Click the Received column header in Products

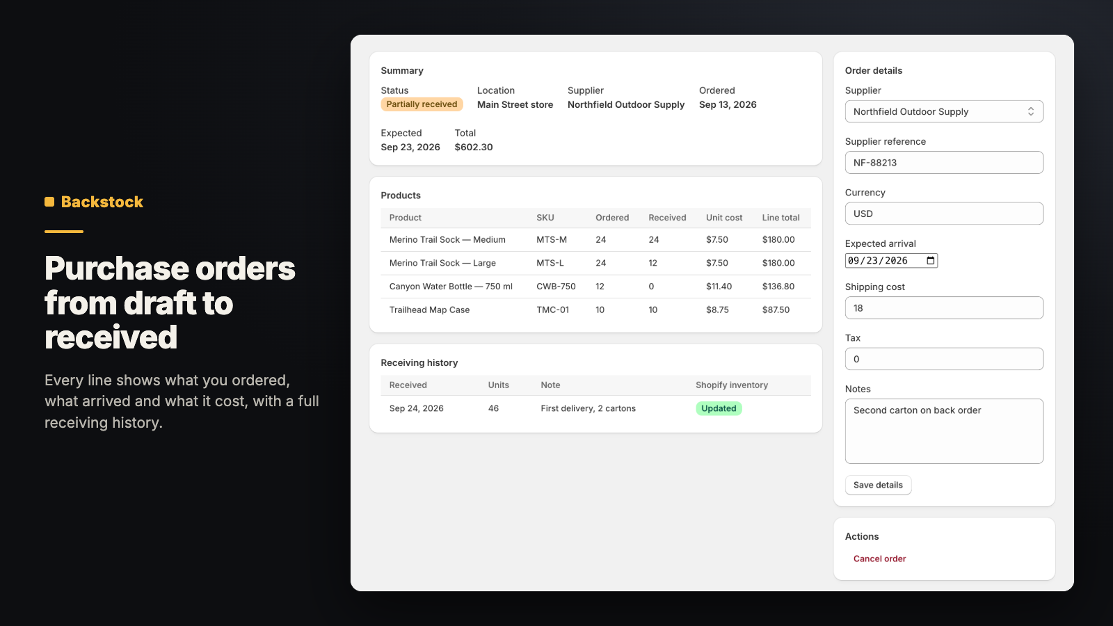coord(667,218)
